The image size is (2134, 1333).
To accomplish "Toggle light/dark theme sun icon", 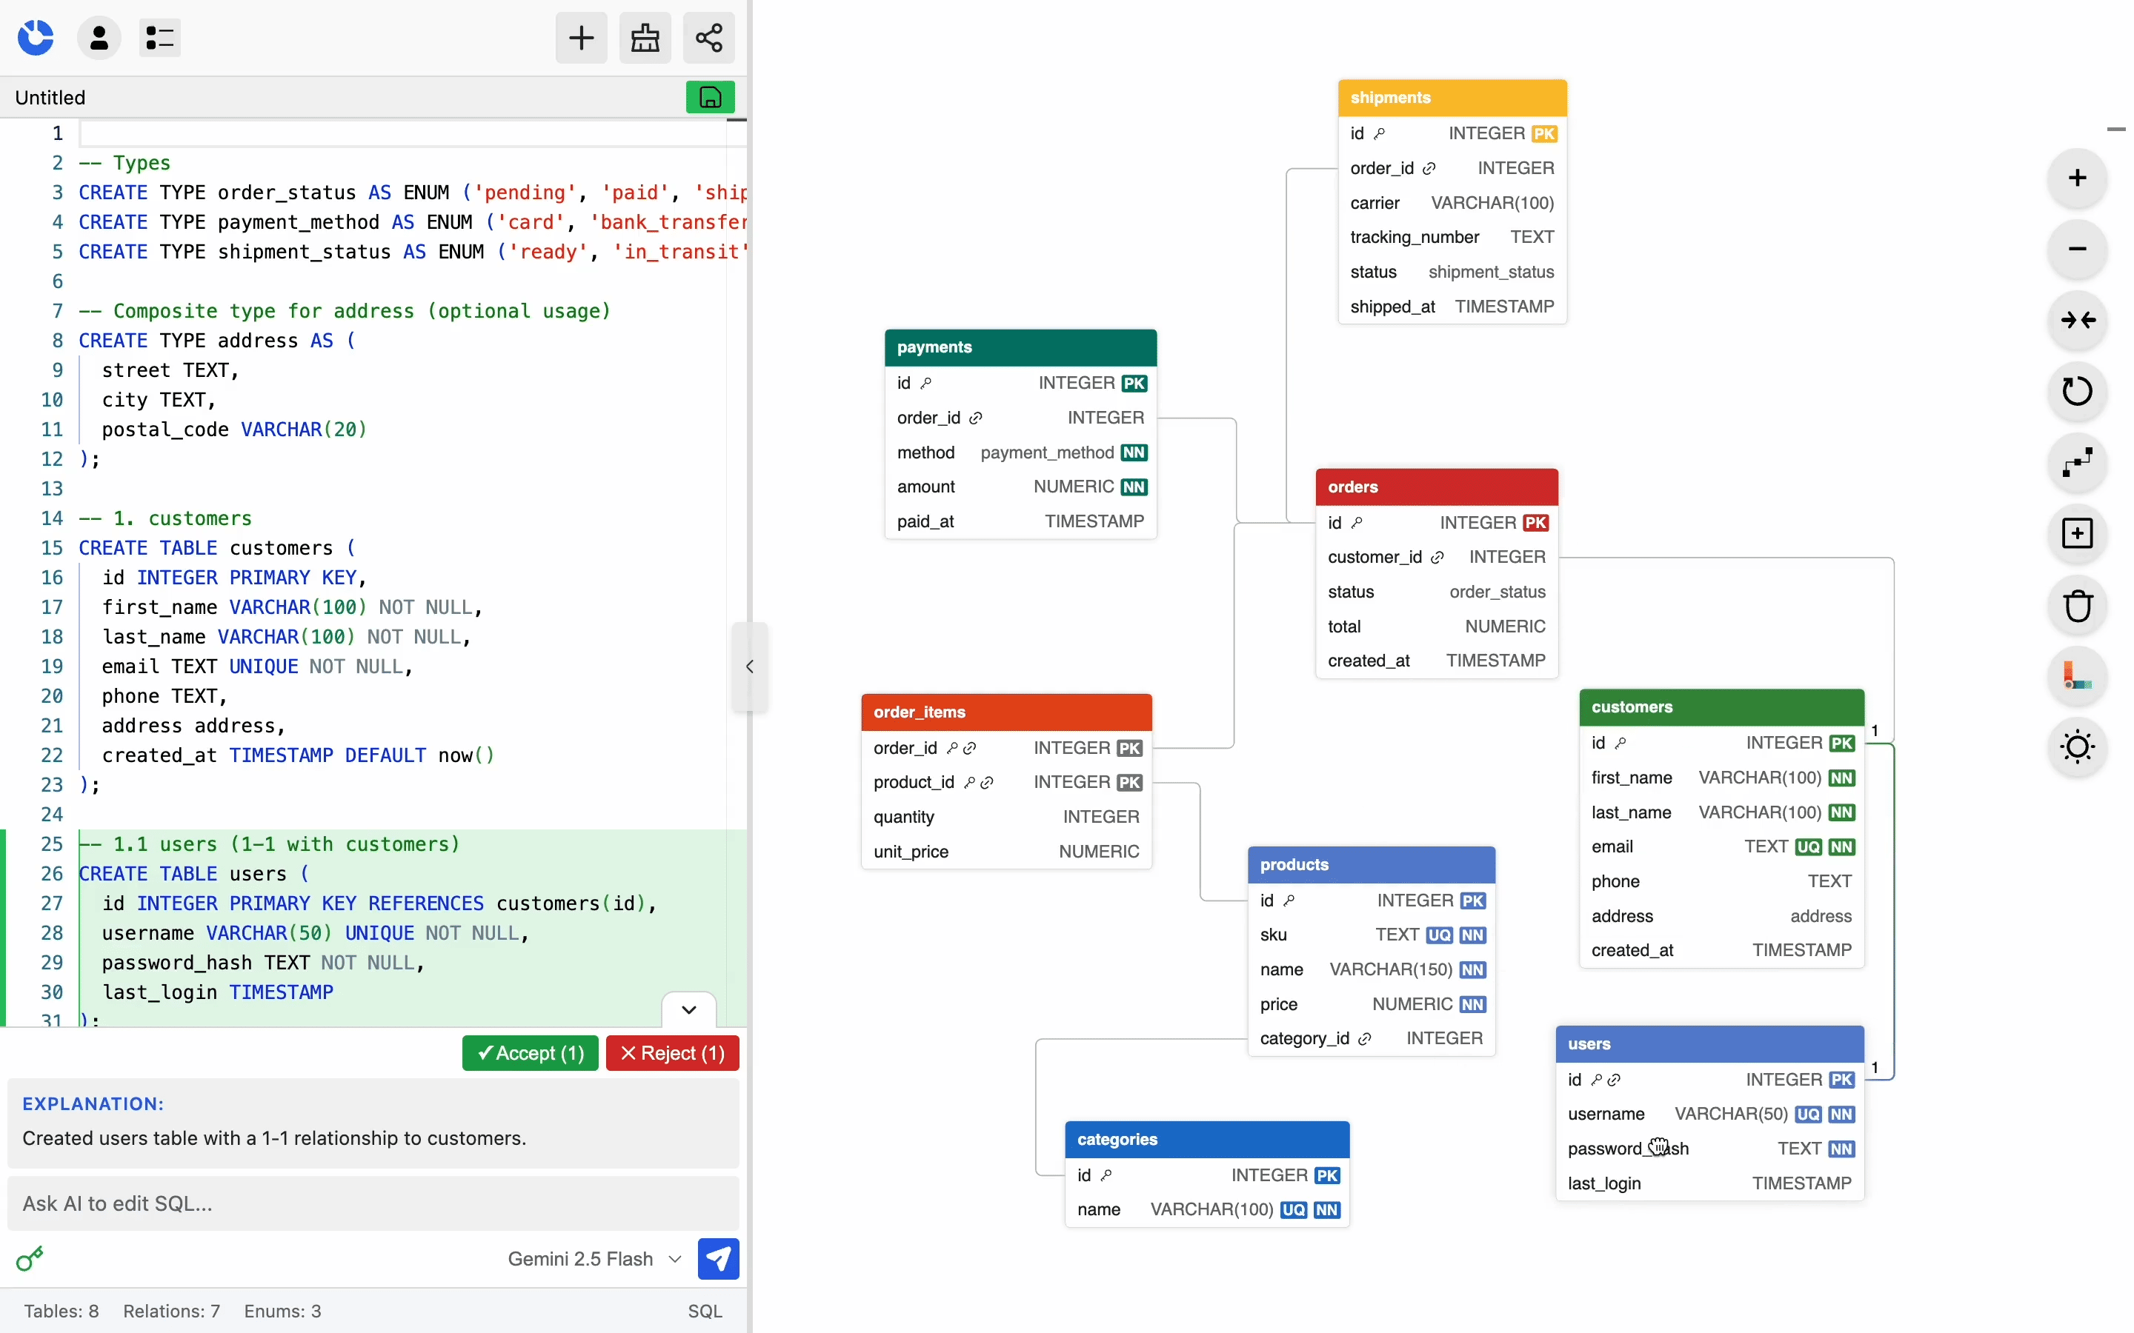I will (2077, 746).
